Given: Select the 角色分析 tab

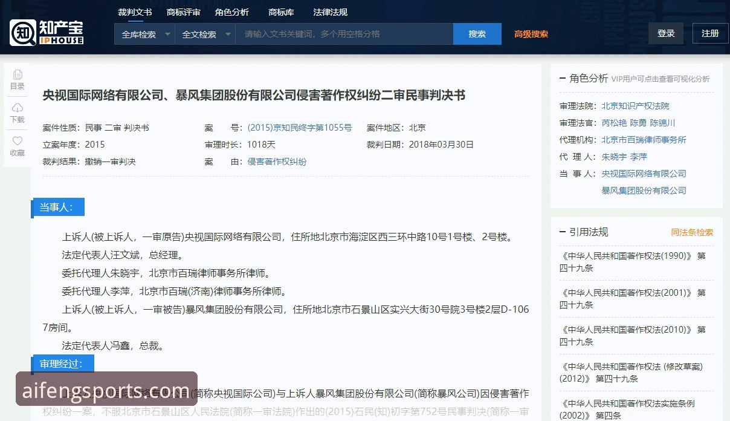Looking at the screenshot, I should coord(231,12).
